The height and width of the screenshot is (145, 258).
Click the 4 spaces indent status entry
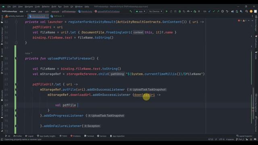[x=230, y=139]
